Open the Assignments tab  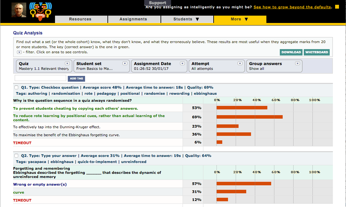coord(133,19)
